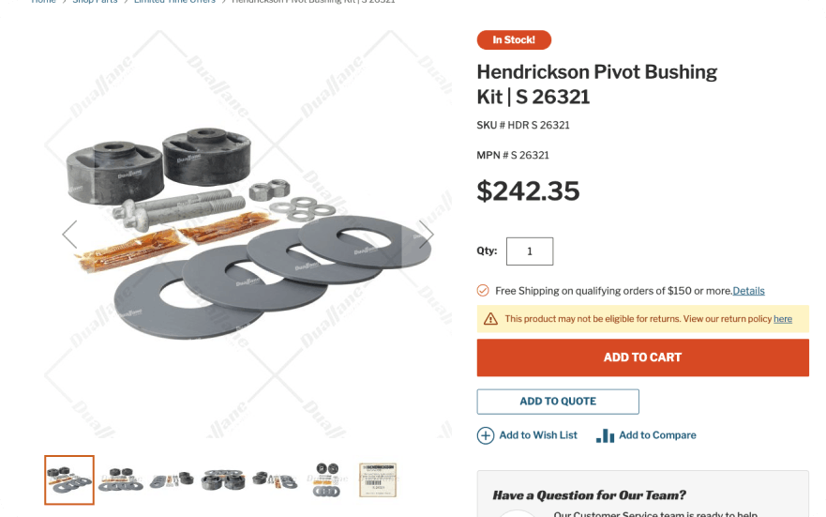Select the third product thumbnail

[x=173, y=480]
